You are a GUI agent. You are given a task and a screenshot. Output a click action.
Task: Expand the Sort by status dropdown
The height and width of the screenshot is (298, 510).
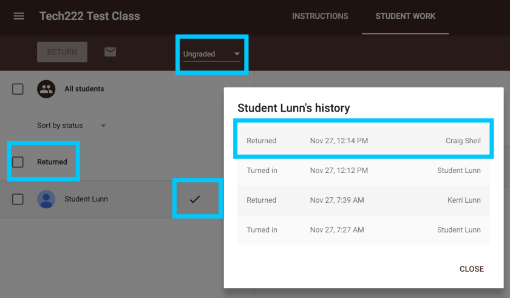tap(71, 126)
